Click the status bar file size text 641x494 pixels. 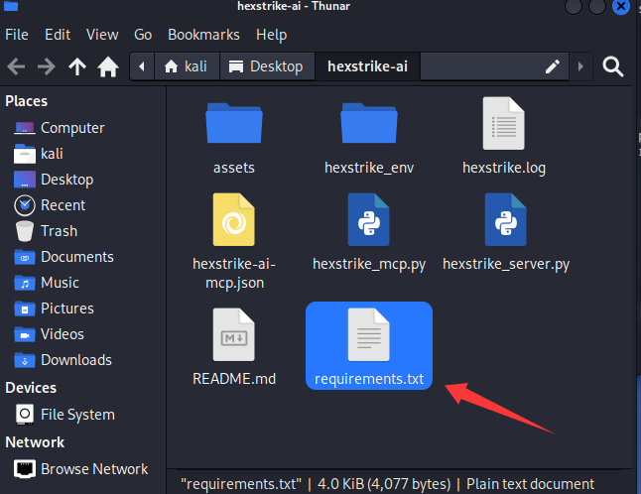384,484
